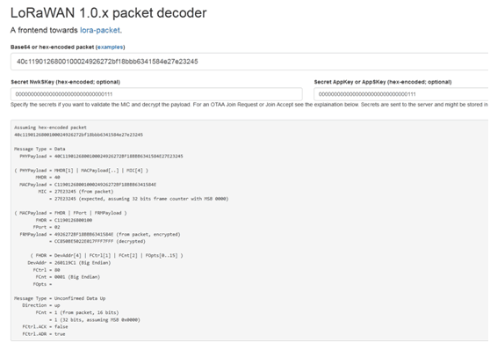Click the DevAddr Big Endian output line
The image size is (490, 343).
pos(69,263)
